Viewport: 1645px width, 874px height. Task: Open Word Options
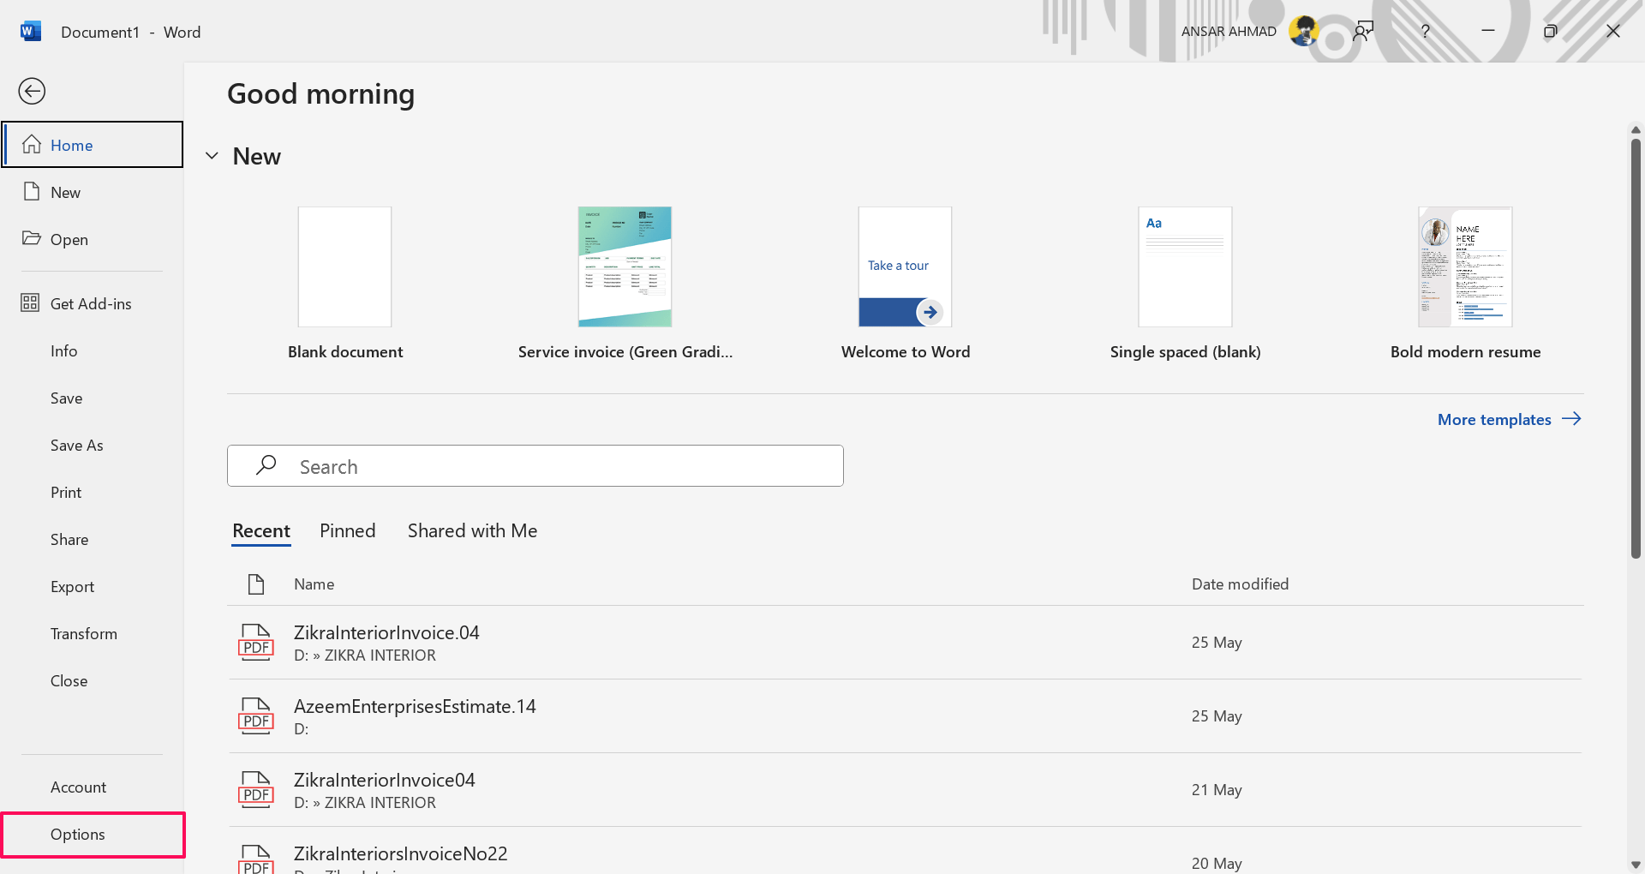93,835
